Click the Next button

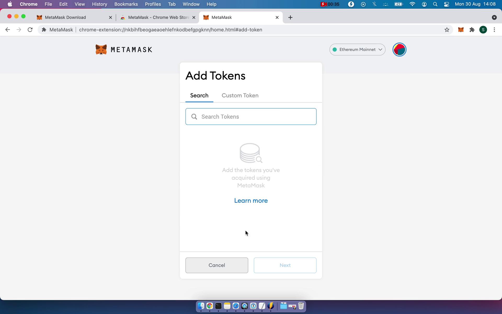pyautogui.click(x=285, y=265)
